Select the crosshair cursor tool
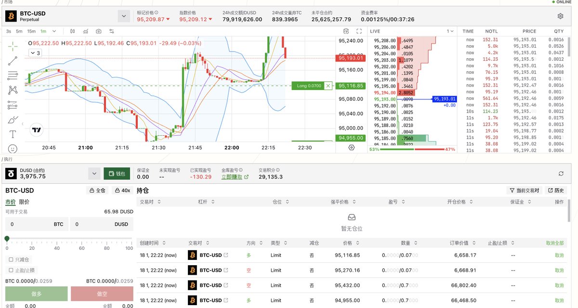 tap(13, 46)
